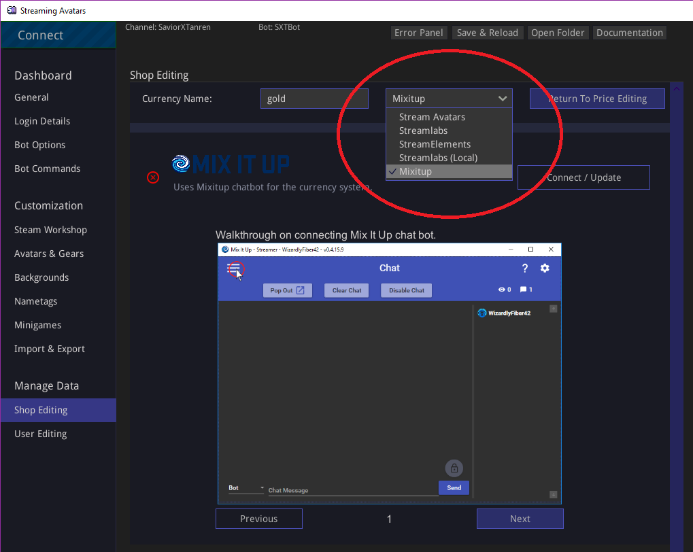Click hamburger menu icon in walkthrough image
693x552 pixels.
tap(235, 270)
